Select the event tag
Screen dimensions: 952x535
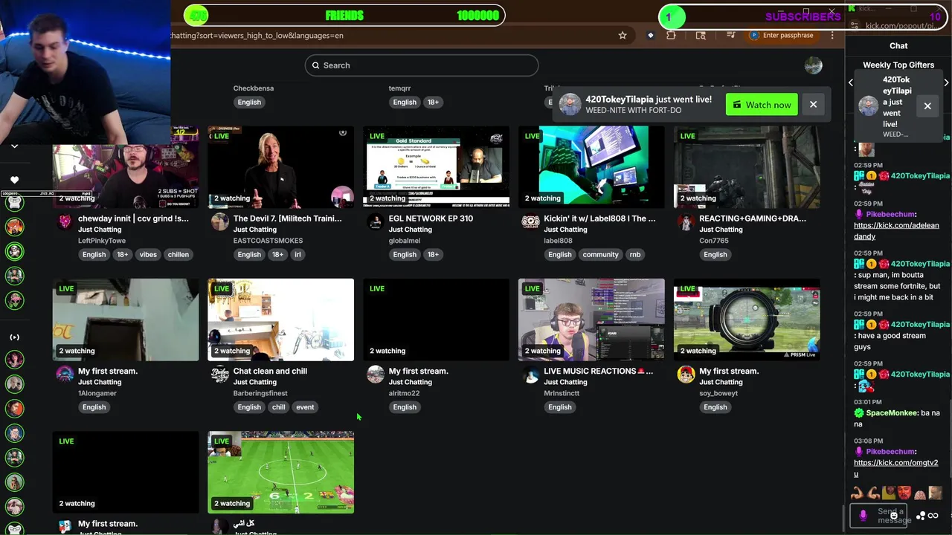point(305,407)
